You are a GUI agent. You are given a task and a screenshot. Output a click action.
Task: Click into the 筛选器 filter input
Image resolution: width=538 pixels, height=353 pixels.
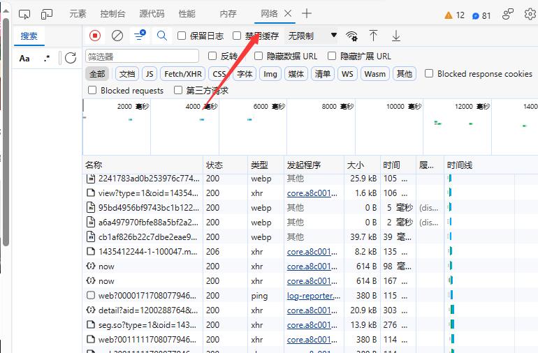[x=142, y=56]
